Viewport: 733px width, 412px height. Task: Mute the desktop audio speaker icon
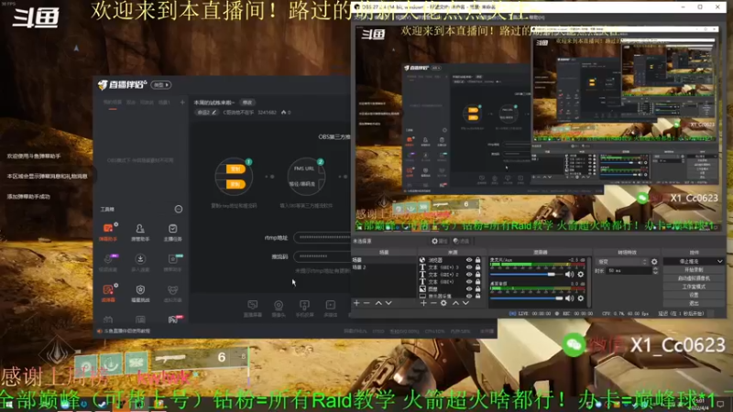click(x=569, y=298)
